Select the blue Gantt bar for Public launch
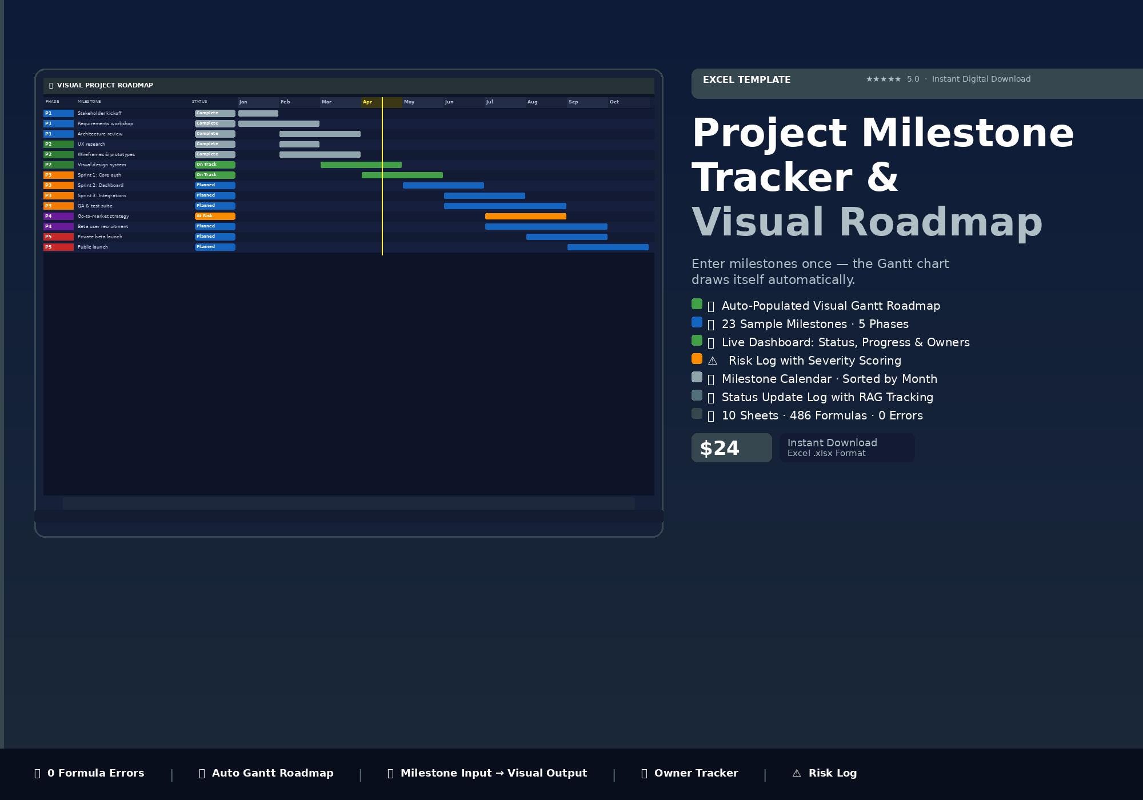 click(x=608, y=247)
